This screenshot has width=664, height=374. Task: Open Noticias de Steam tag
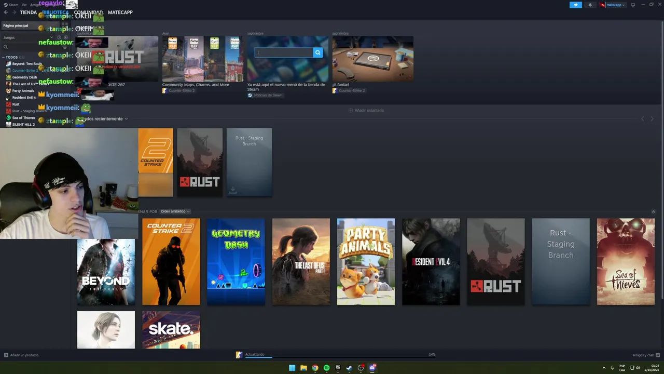coord(265,95)
